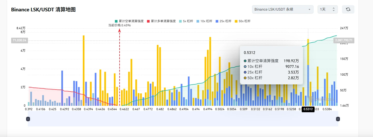Click the 0.4862 x-axis label

point(172,109)
